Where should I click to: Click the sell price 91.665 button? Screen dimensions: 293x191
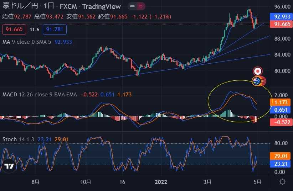pyautogui.click(x=14, y=30)
